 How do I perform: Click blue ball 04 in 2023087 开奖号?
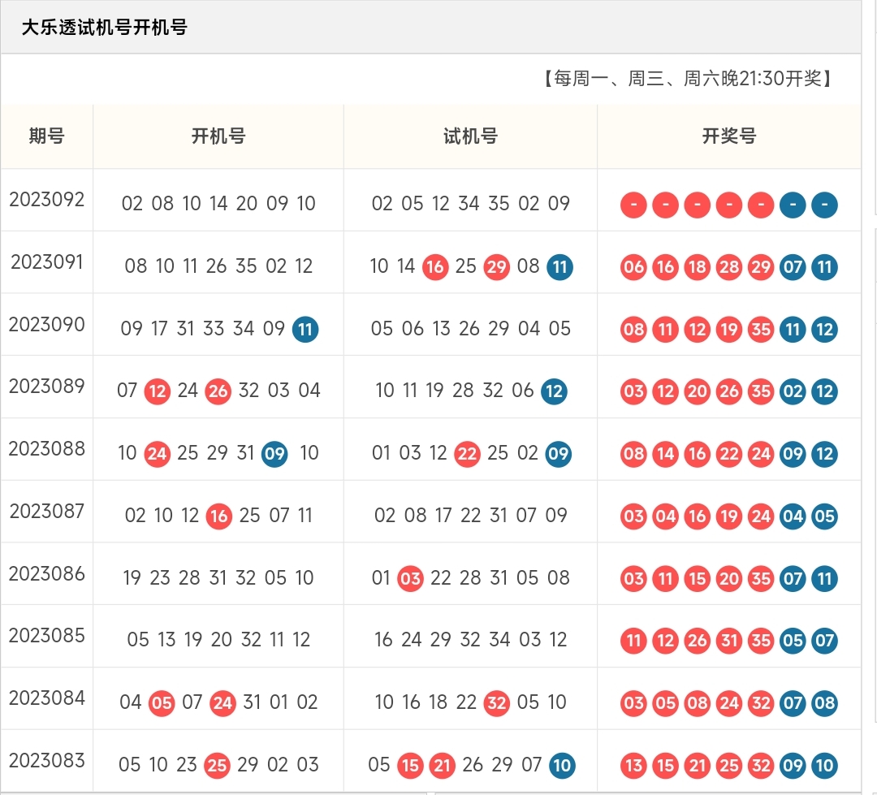coord(793,516)
